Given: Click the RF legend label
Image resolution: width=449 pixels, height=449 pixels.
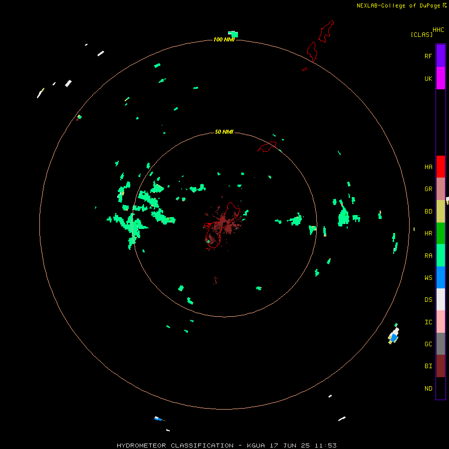Looking at the screenshot, I should point(428,56).
